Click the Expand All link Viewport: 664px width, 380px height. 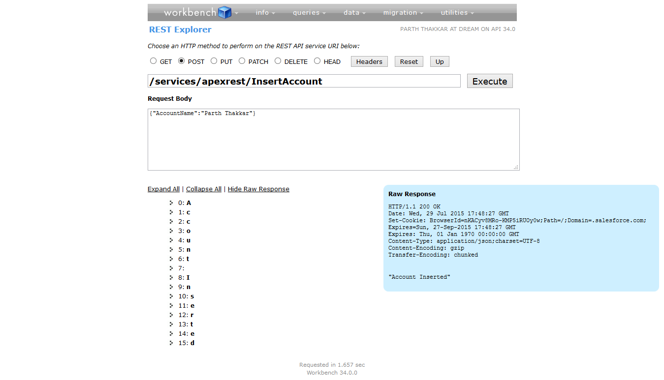(x=163, y=189)
